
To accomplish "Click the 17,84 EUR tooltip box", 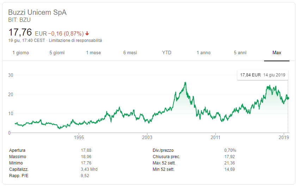I will tap(263, 75).
